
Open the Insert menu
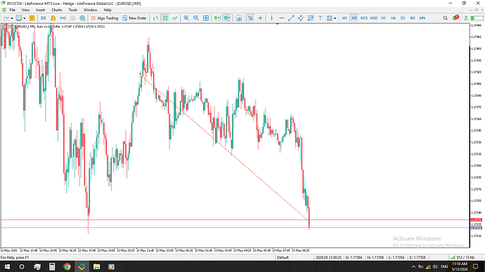41,10
